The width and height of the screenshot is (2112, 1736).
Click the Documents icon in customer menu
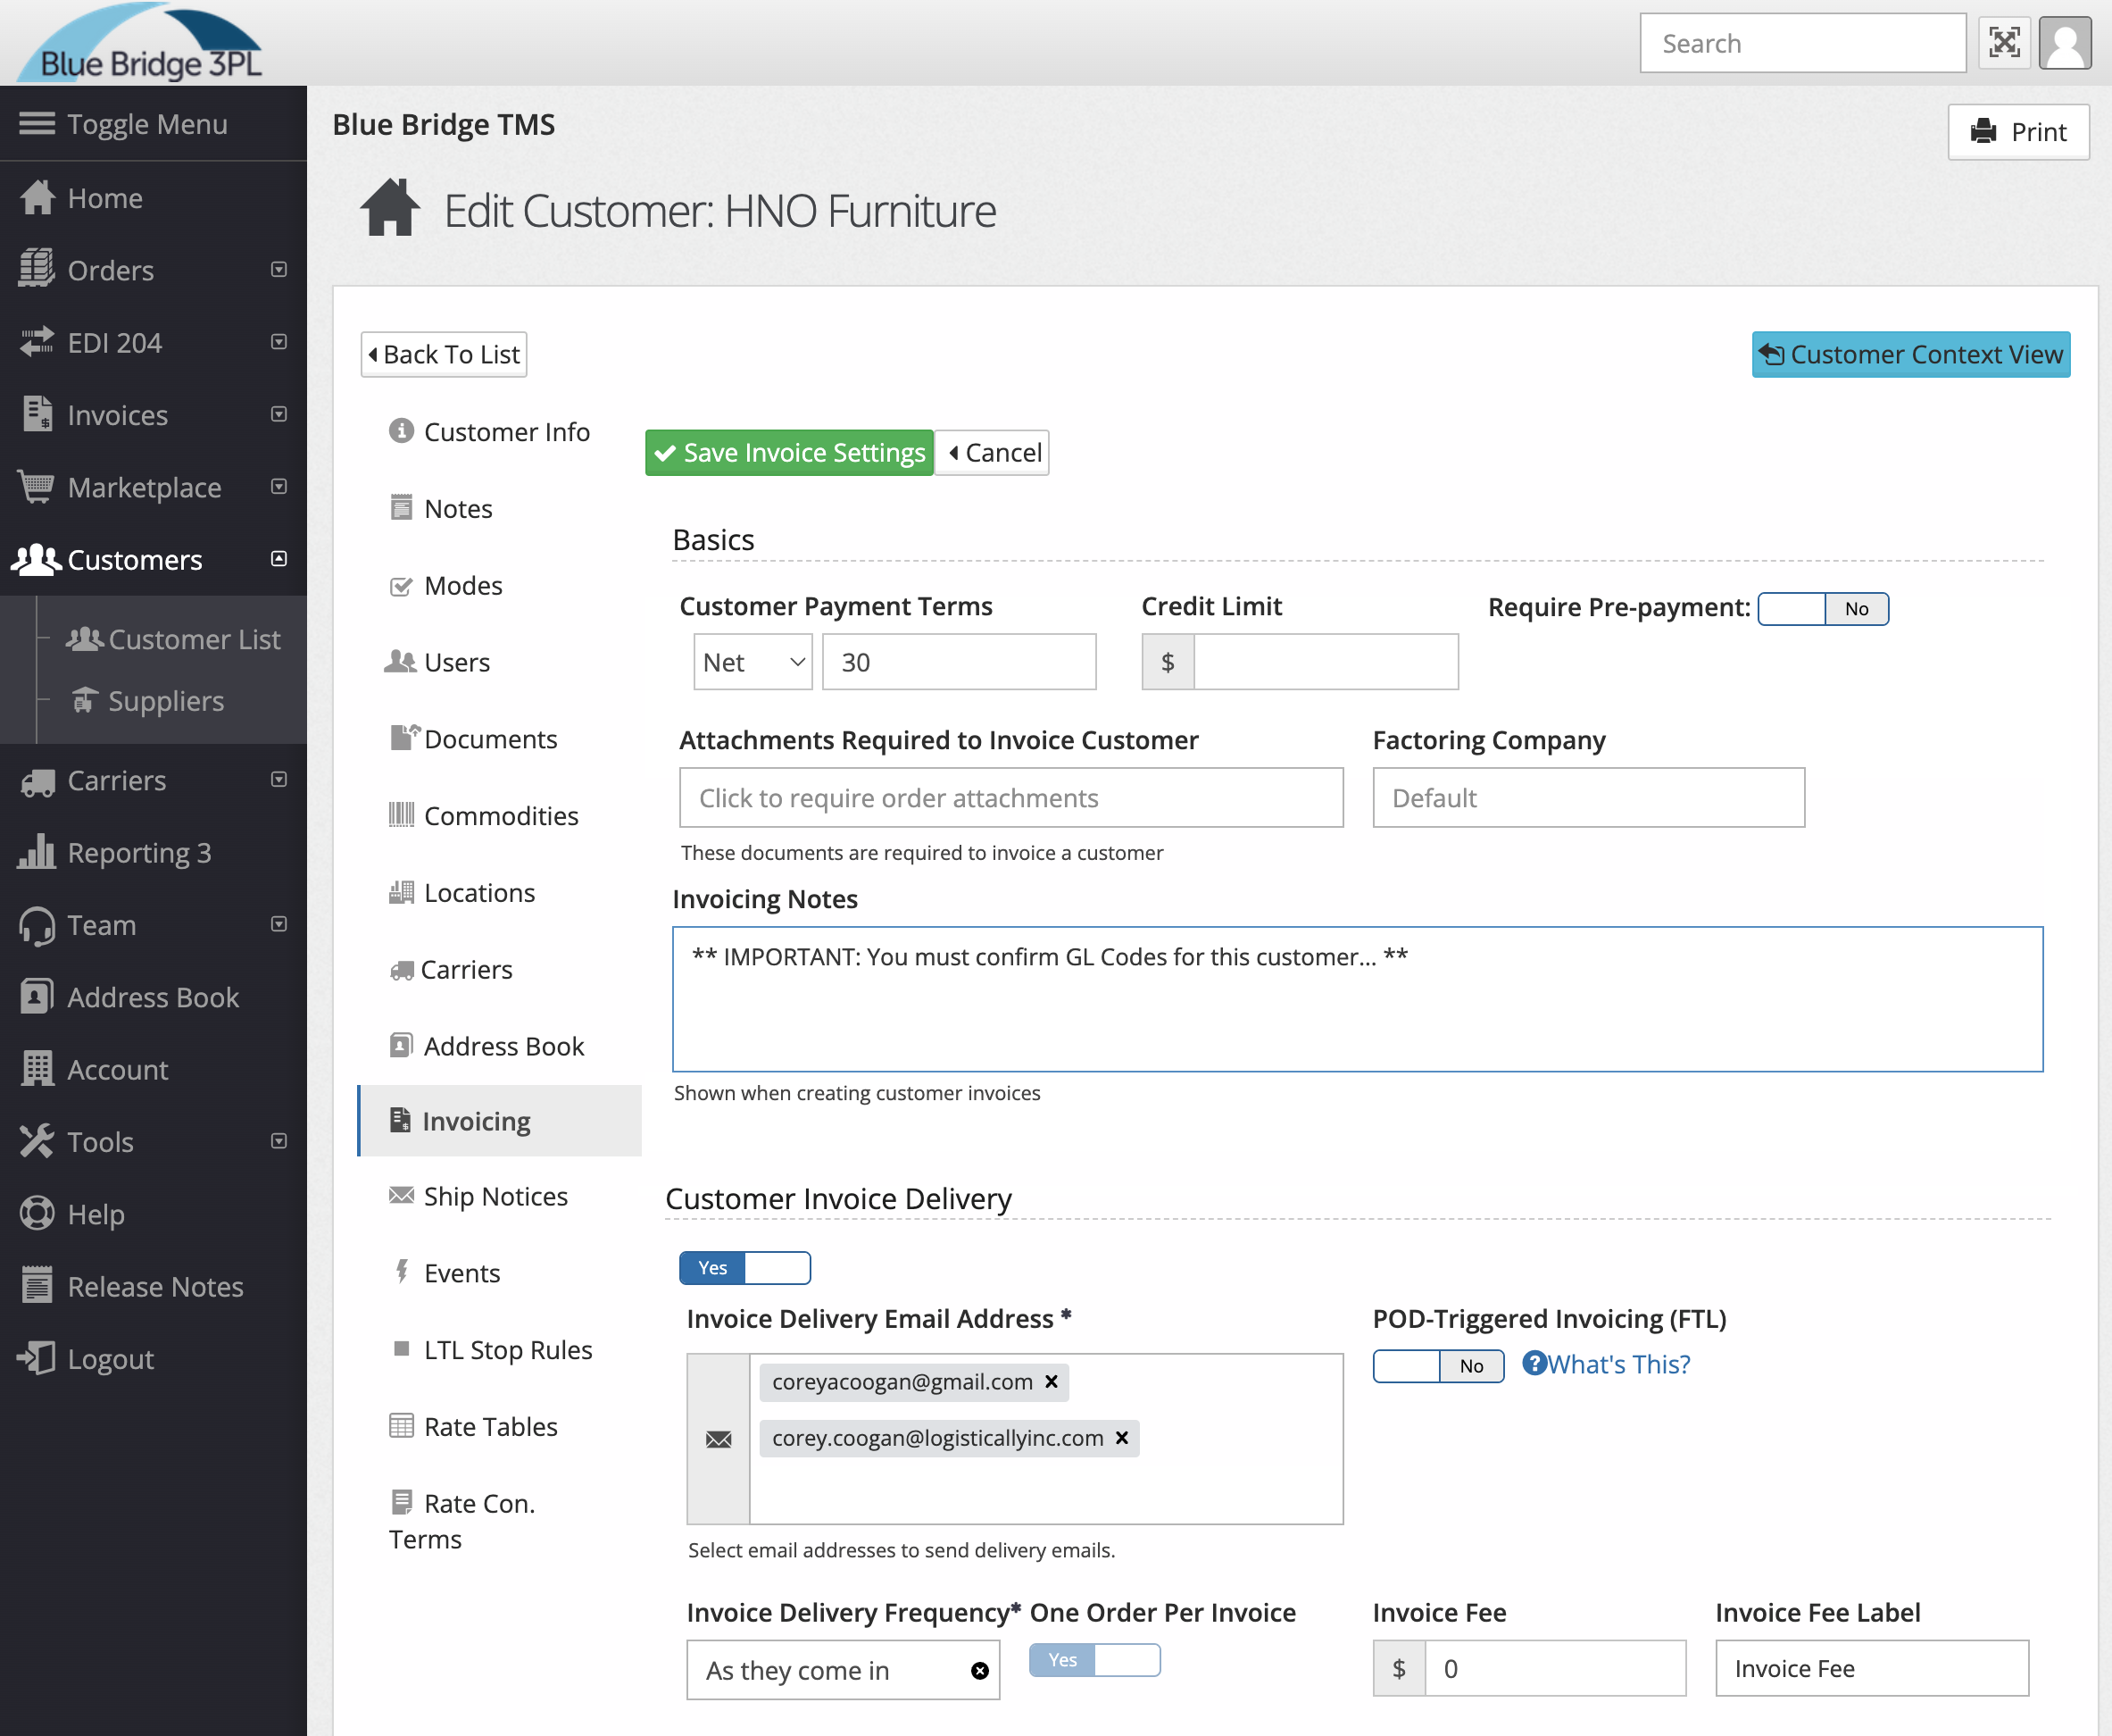click(403, 738)
